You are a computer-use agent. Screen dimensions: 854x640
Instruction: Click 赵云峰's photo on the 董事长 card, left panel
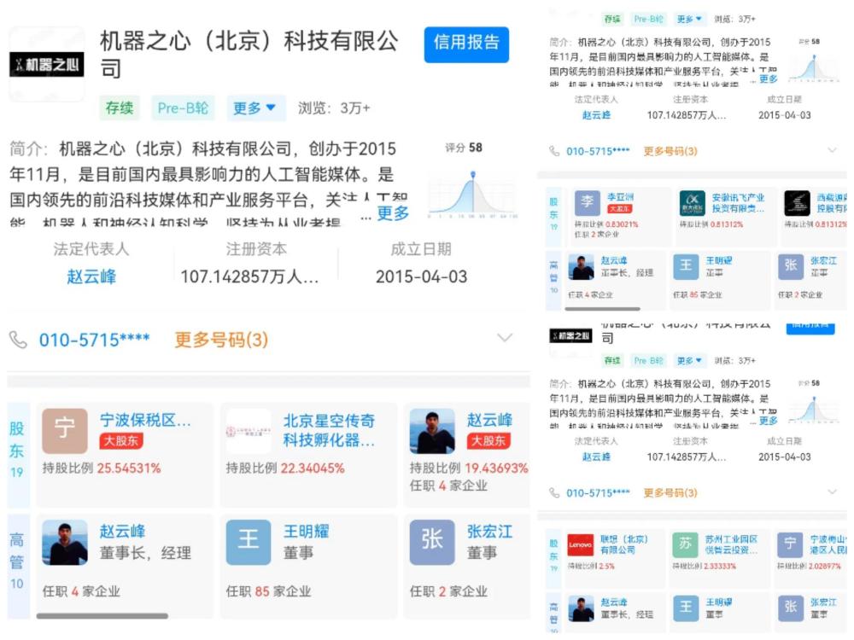click(x=65, y=542)
